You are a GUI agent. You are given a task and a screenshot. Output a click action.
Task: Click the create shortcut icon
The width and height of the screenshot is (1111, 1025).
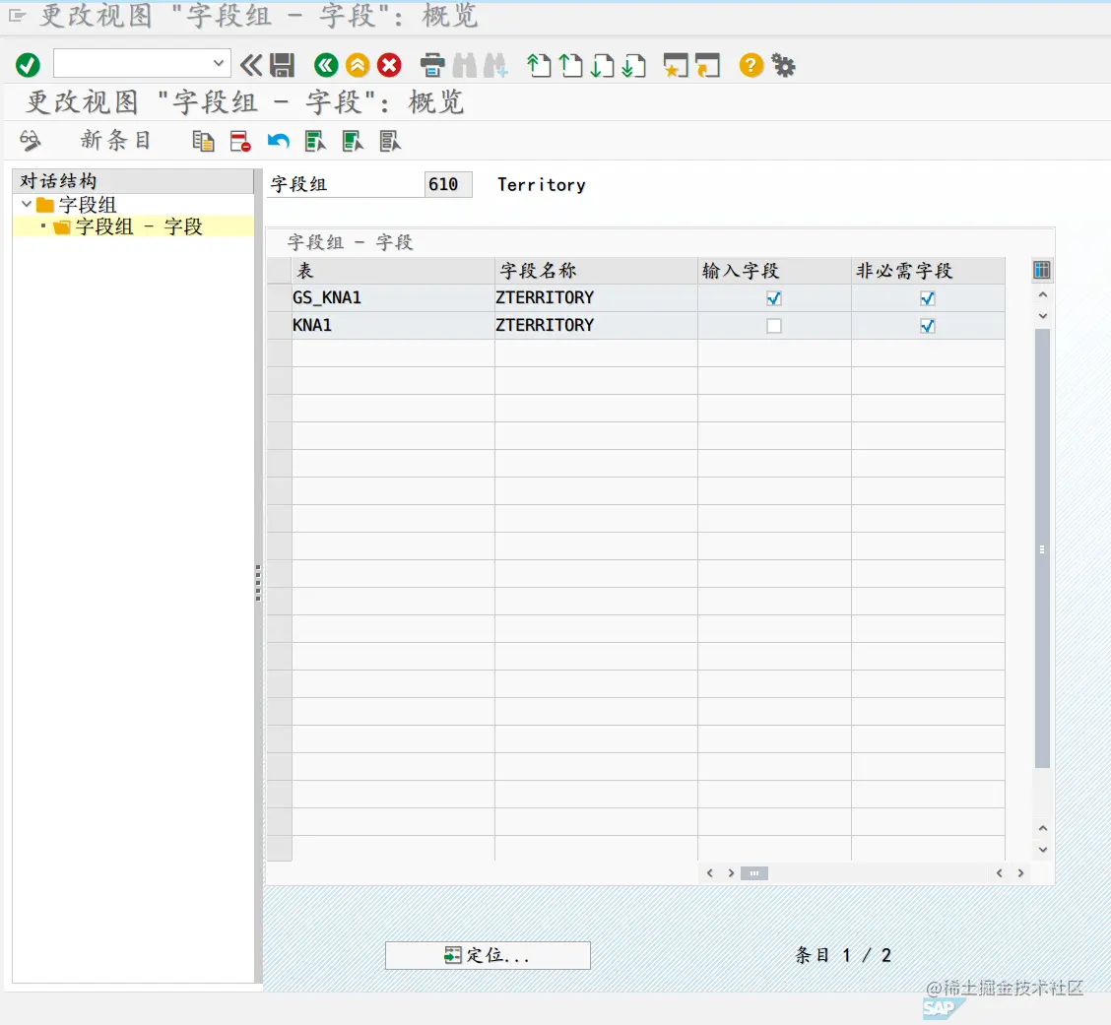(708, 66)
